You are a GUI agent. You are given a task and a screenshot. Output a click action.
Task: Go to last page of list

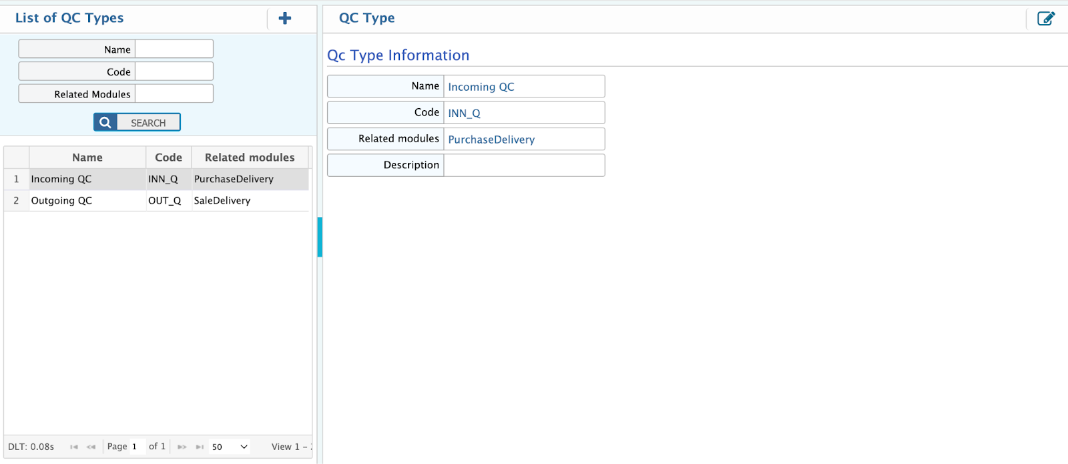pos(200,447)
